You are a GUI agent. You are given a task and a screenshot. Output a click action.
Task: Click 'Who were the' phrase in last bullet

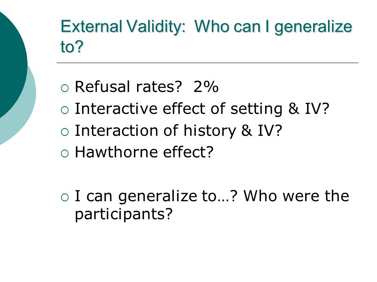pos(296,196)
